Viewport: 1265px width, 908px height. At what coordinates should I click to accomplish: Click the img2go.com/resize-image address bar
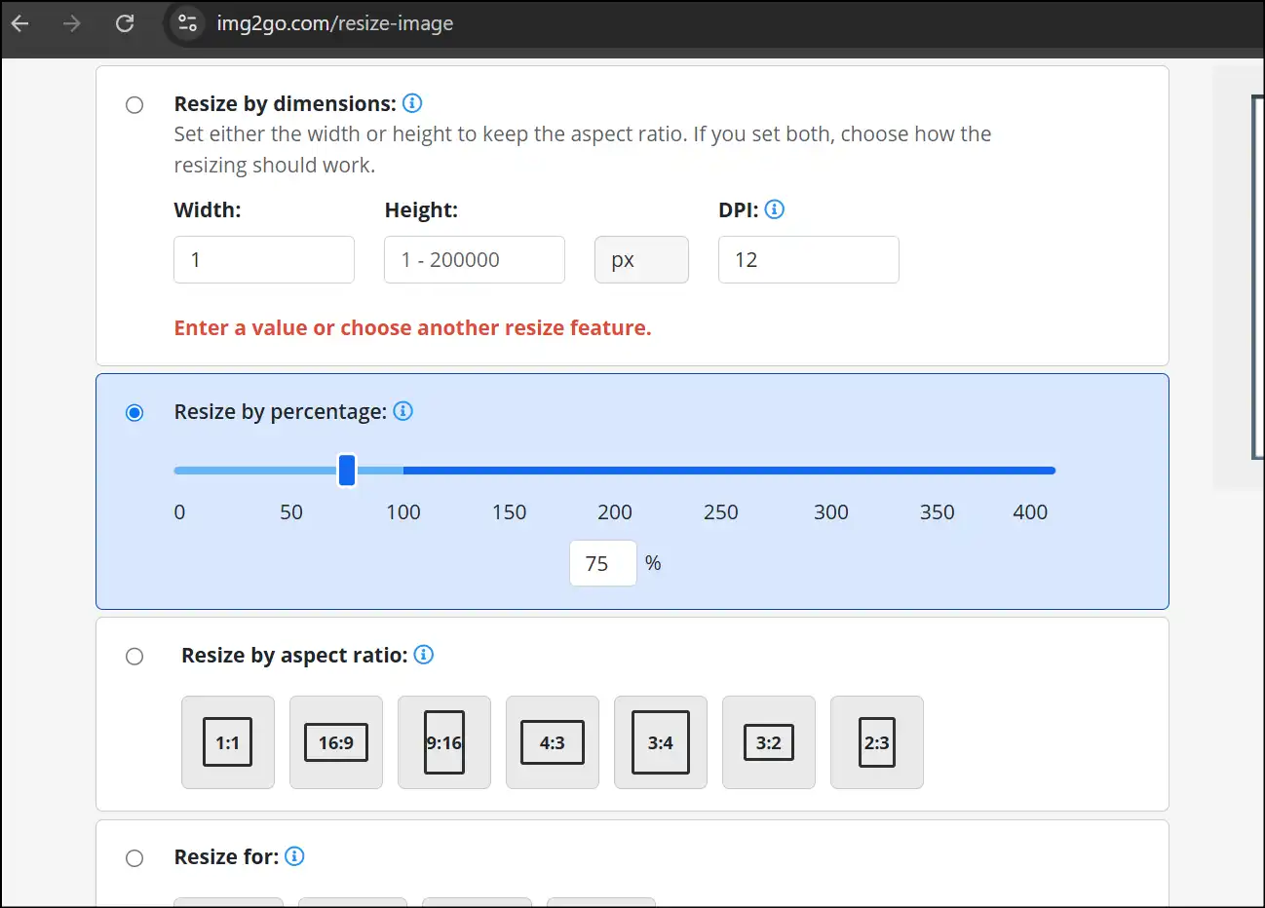point(334,23)
